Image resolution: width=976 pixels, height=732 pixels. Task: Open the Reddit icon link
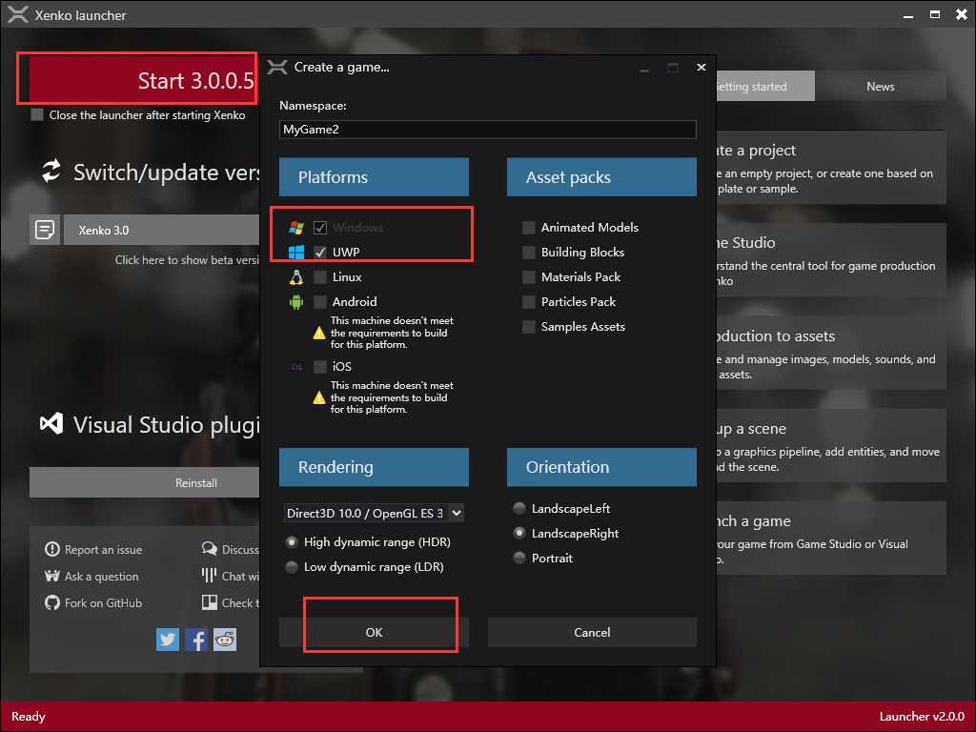coord(225,640)
